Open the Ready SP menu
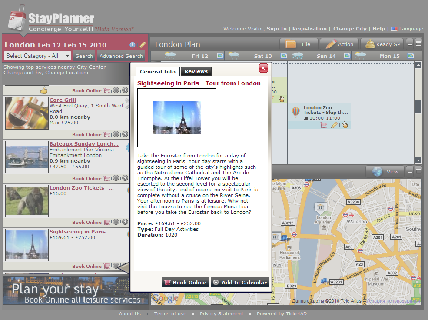The height and width of the screenshot is (320, 428). click(382, 44)
